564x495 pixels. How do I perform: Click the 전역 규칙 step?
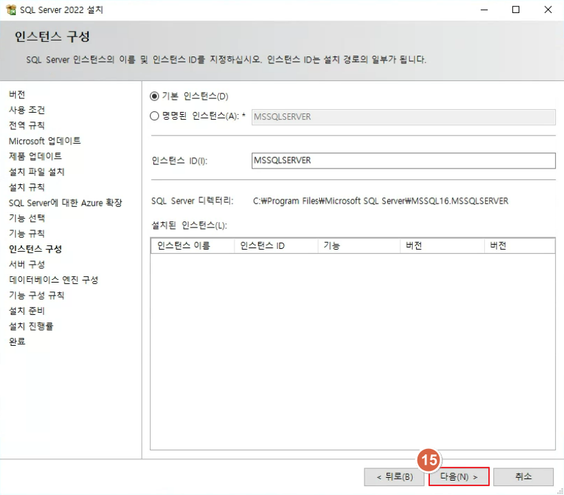pos(27,125)
